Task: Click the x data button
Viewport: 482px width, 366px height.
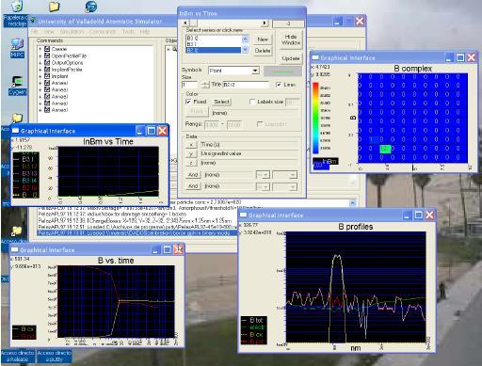Action: (191, 145)
